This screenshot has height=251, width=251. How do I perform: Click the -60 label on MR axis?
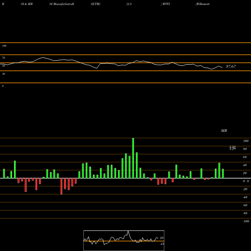click(x=245, y=205)
